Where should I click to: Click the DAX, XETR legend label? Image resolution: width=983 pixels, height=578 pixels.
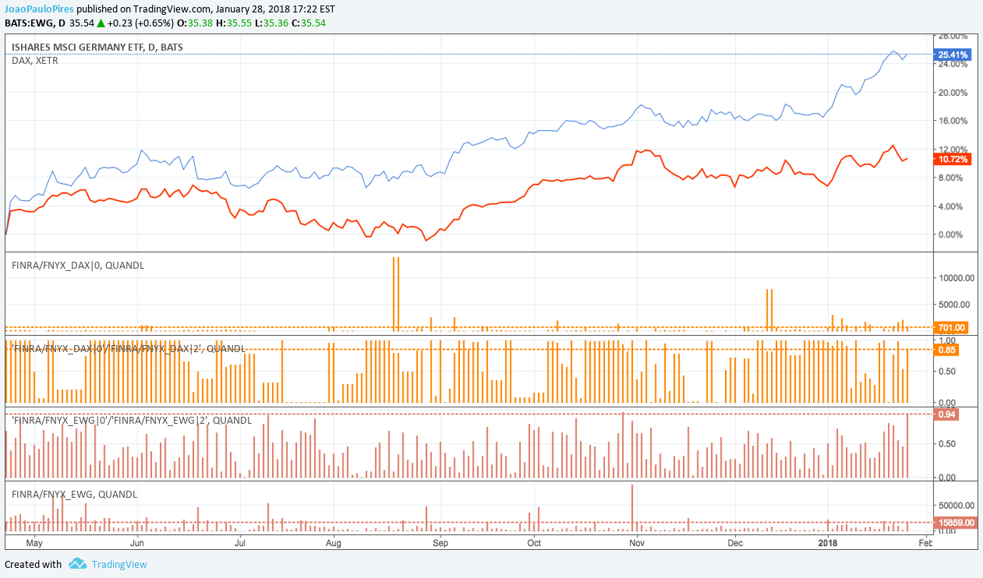pos(35,60)
